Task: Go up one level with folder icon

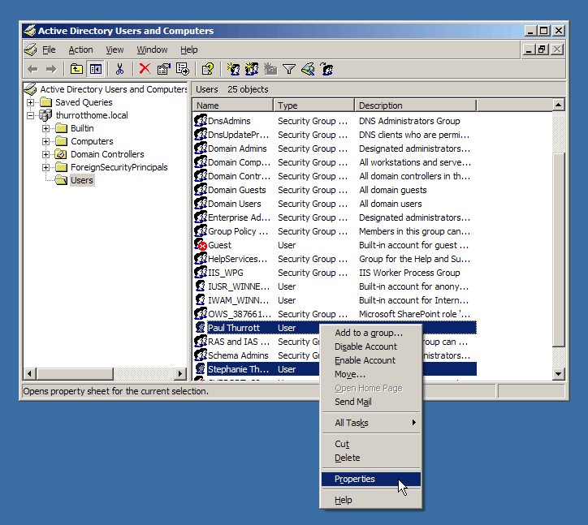Action: click(x=76, y=69)
